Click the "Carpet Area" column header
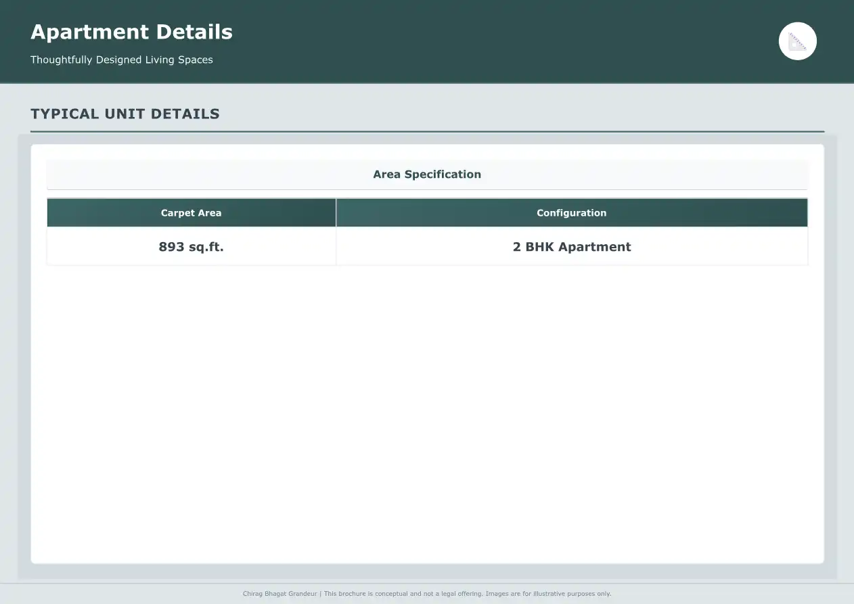Screen dimensions: 854x604 point(191,212)
